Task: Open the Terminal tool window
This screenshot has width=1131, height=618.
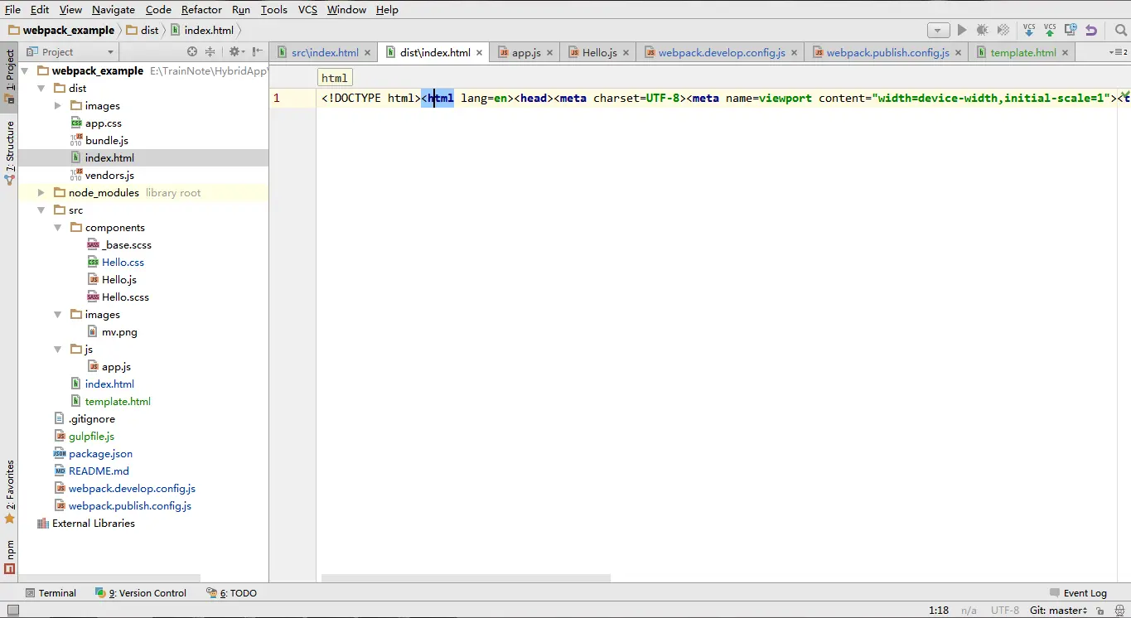Action: (51, 593)
